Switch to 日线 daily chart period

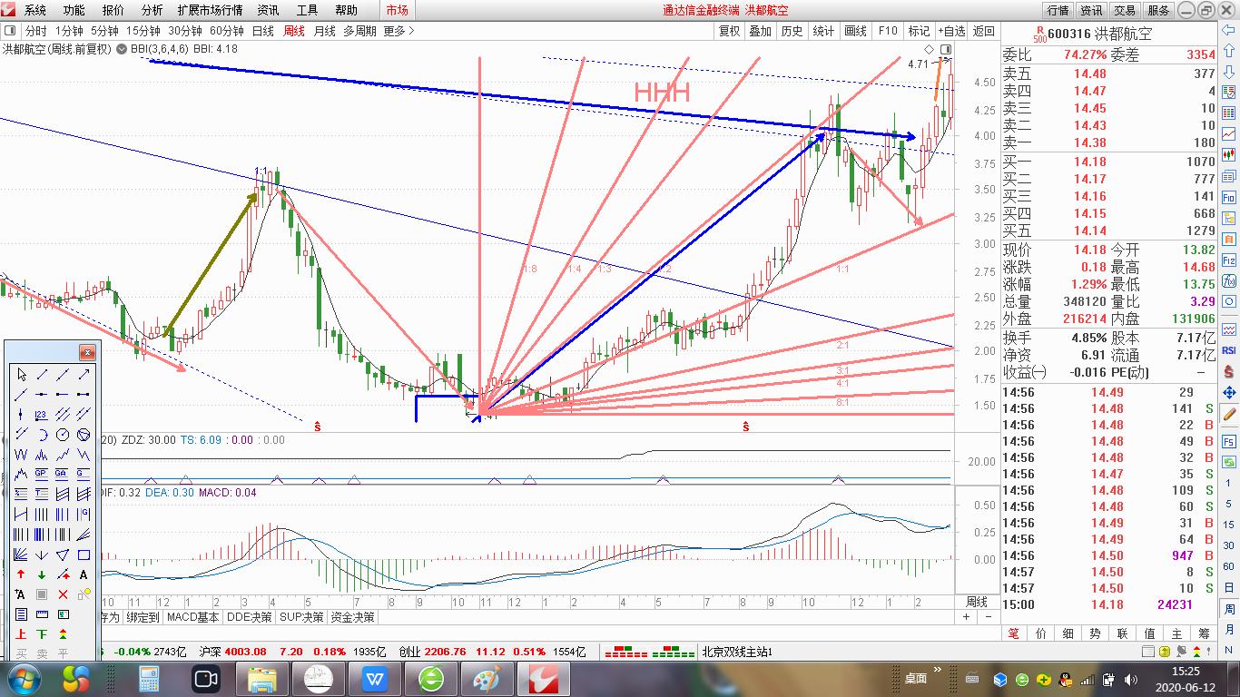click(x=263, y=31)
